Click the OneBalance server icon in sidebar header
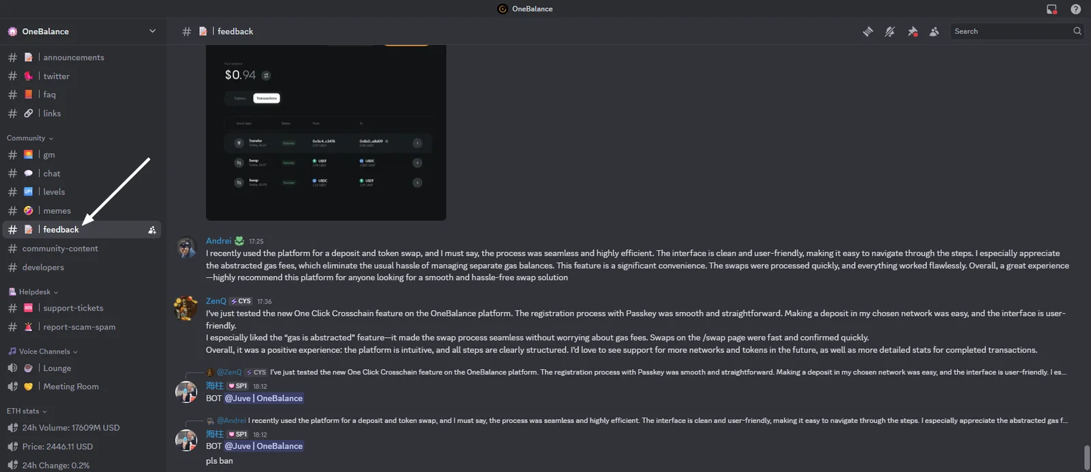Viewport: 1091px width, 472px height. tap(12, 31)
